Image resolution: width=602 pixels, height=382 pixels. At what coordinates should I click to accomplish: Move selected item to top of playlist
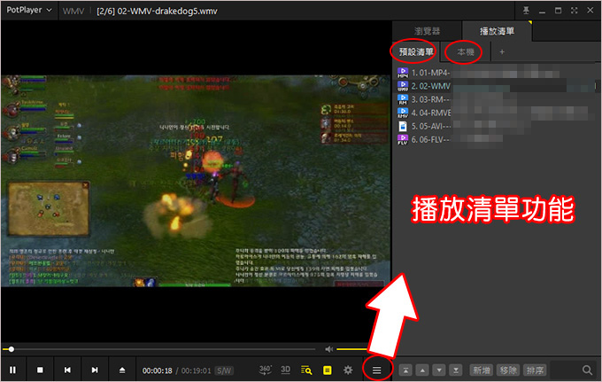[405, 370]
